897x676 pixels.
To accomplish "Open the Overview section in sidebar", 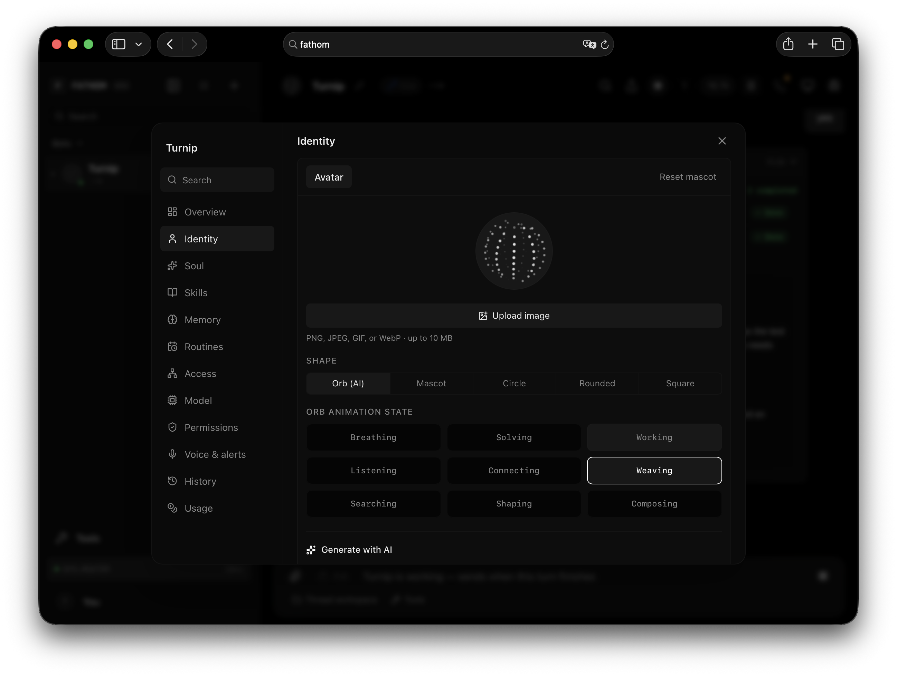I will [x=217, y=212].
